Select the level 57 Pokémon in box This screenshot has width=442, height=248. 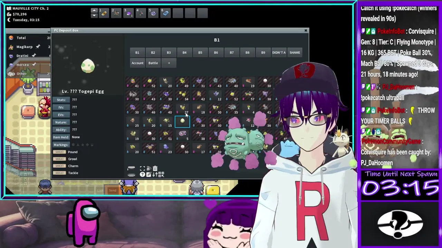click(x=249, y=96)
